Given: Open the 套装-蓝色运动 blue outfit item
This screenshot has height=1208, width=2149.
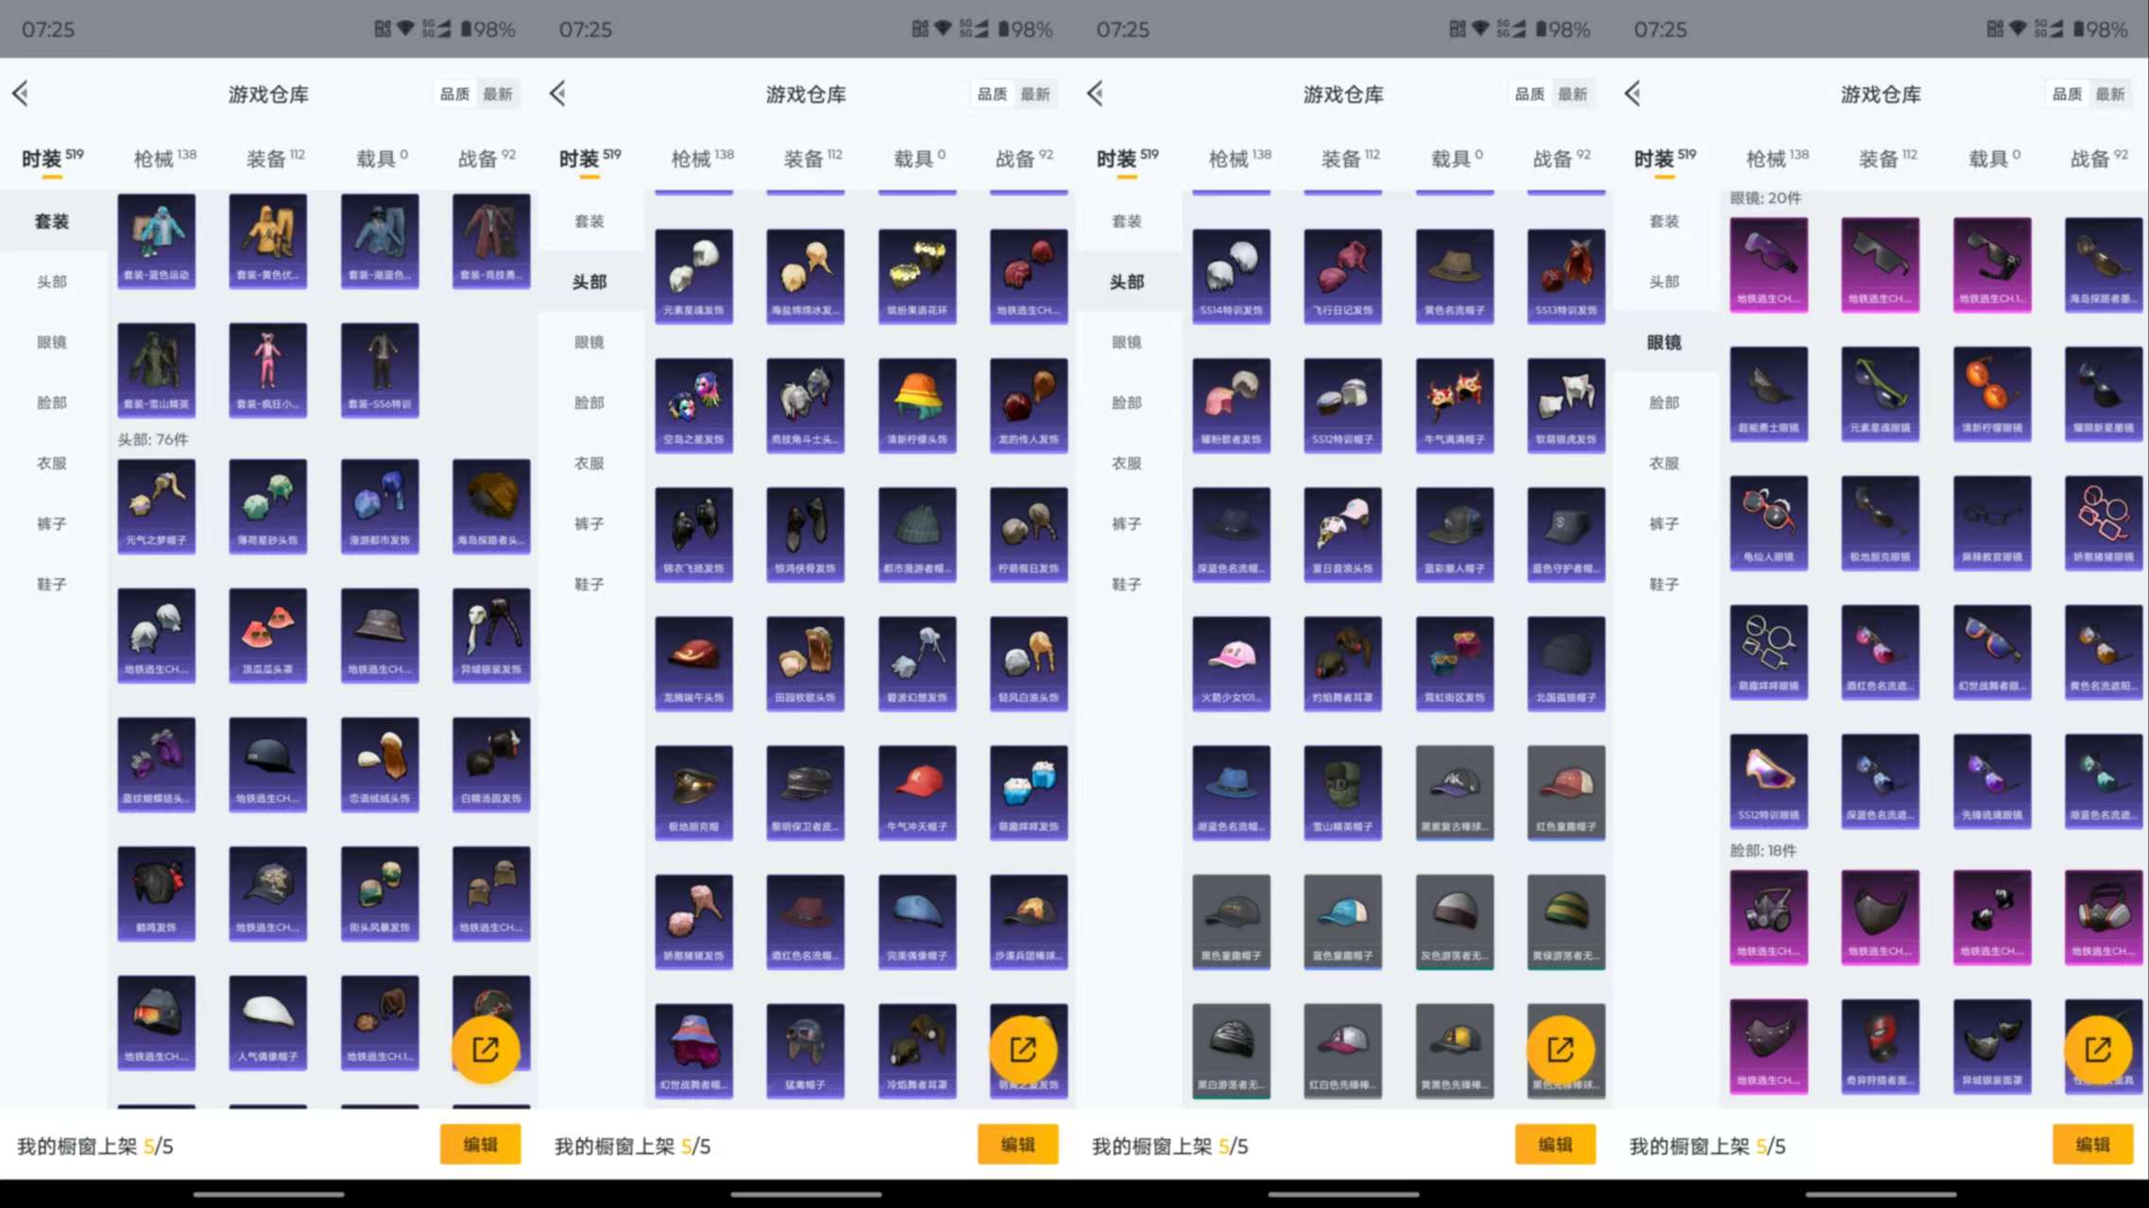Looking at the screenshot, I should 156,240.
